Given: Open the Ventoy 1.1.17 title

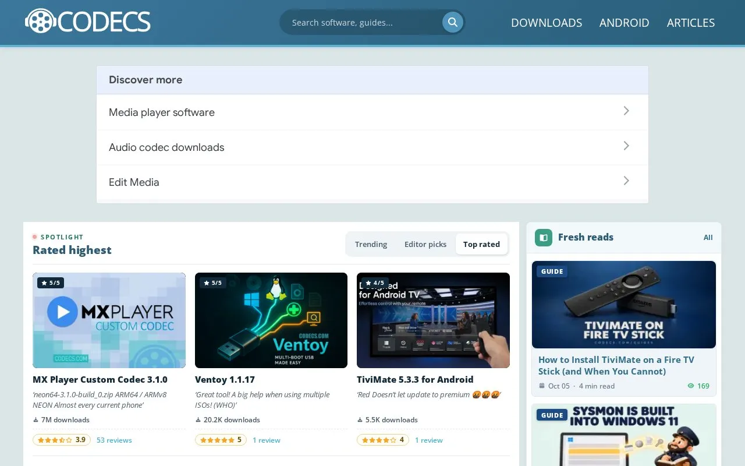Looking at the screenshot, I should coord(225,379).
